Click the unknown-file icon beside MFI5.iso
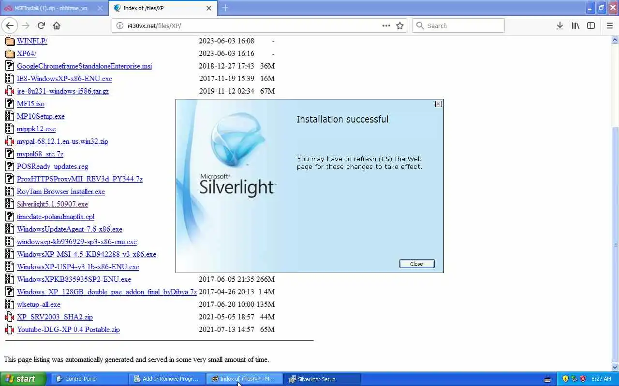The image size is (619, 386). click(x=10, y=104)
